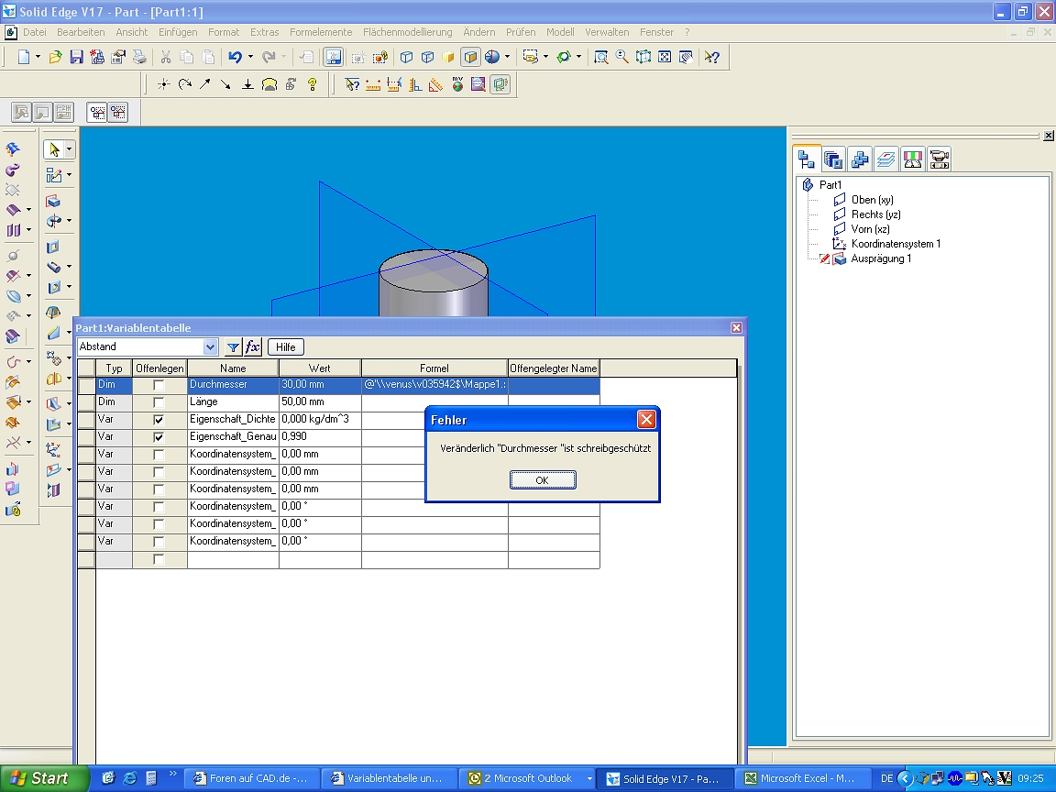1056x792 pixels.
Task: Close the Fehler dialog with the X
Action: coord(646,420)
